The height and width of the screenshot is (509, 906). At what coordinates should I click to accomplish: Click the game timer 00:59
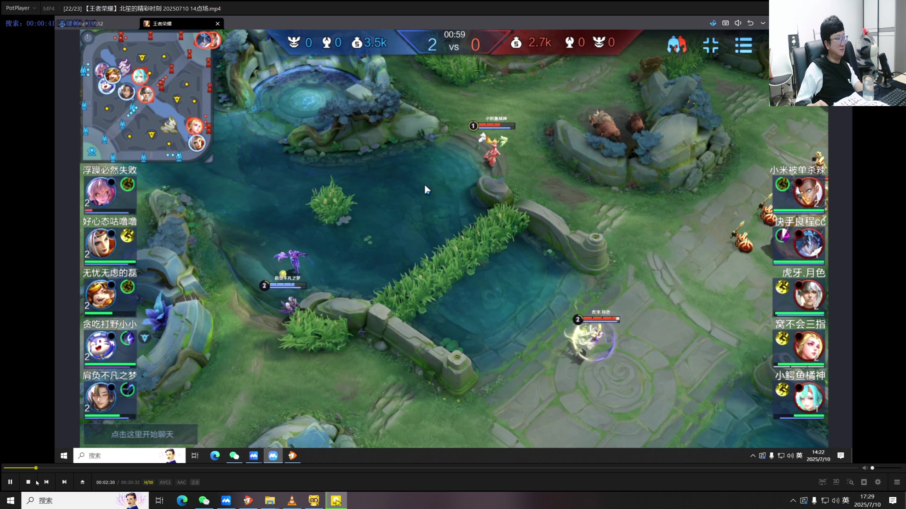coord(454,35)
